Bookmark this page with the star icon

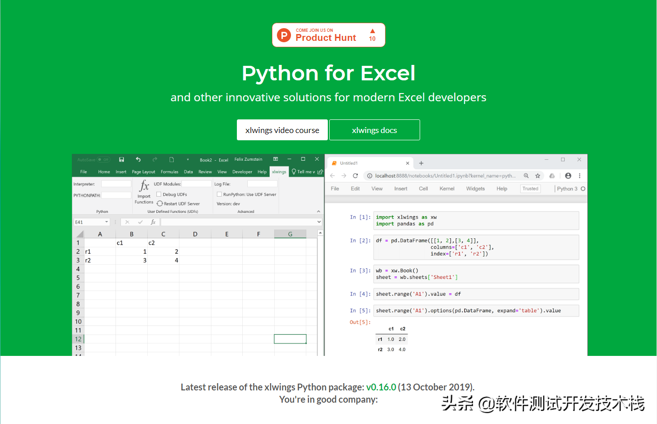pyautogui.click(x=538, y=176)
